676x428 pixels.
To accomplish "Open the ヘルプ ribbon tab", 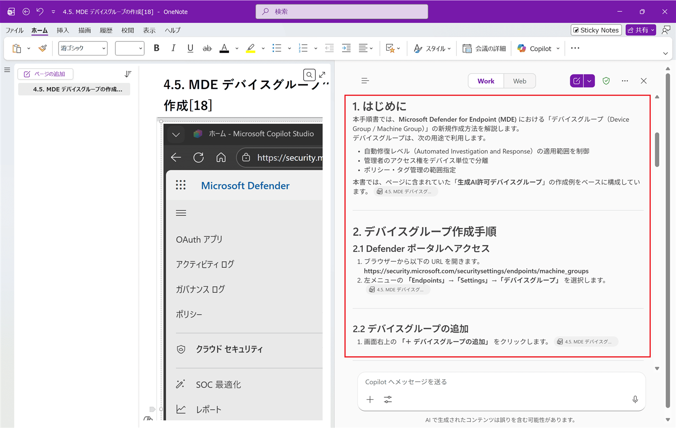I will point(173,30).
